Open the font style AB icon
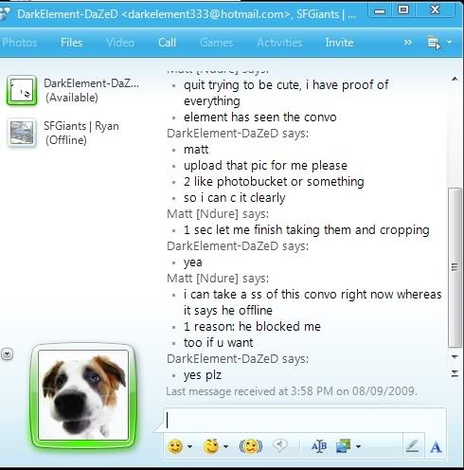 coord(319,446)
